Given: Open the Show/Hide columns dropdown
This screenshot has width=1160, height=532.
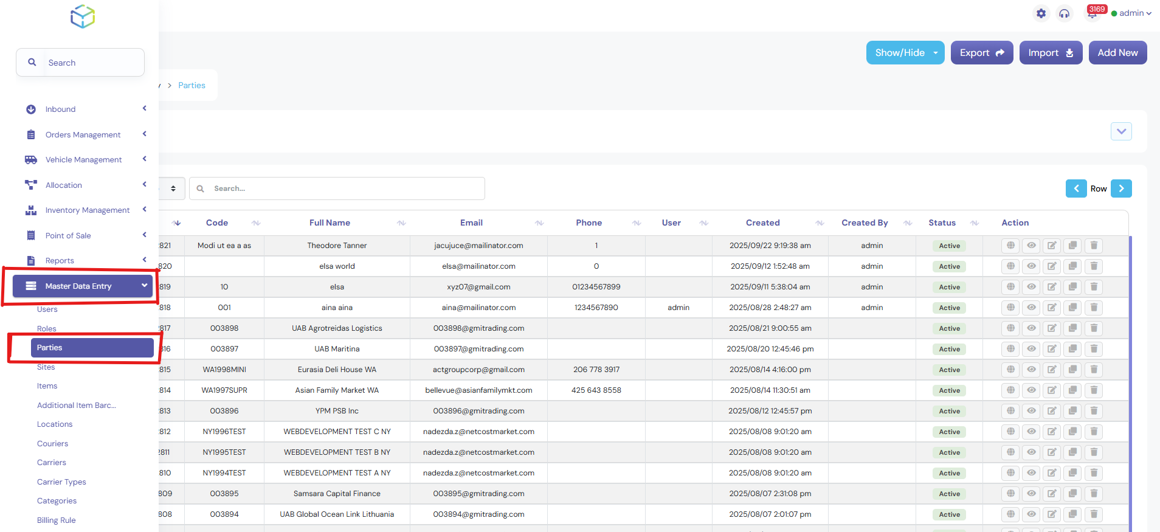Looking at the screenshot, I should click(x=905, y=53).
